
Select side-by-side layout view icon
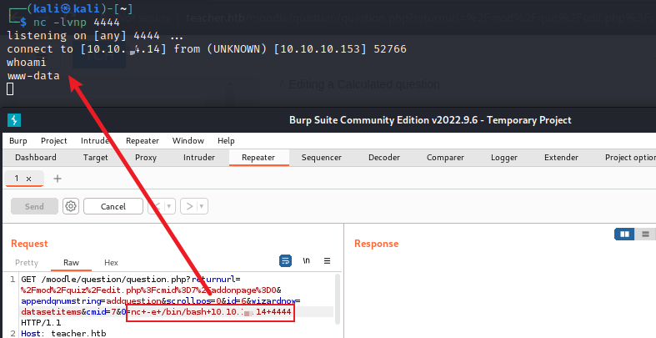point(624,234)
